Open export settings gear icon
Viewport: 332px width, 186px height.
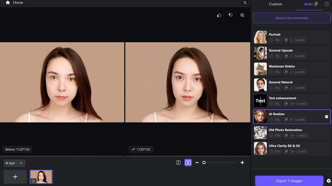[x=329, y=181]
